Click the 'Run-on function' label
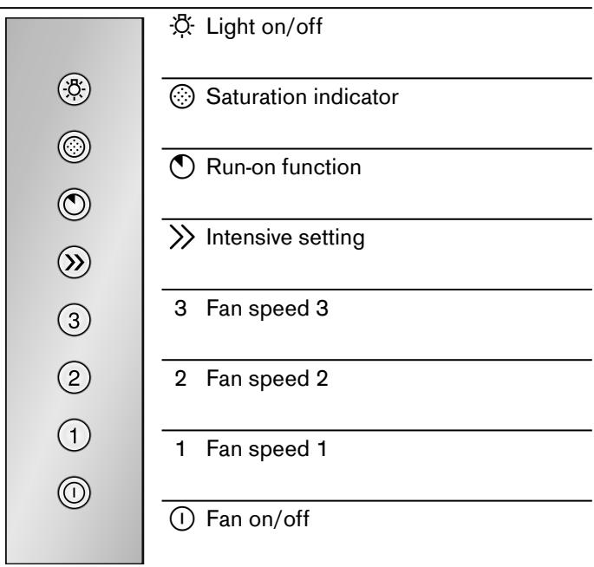 [x=284, y=167]
